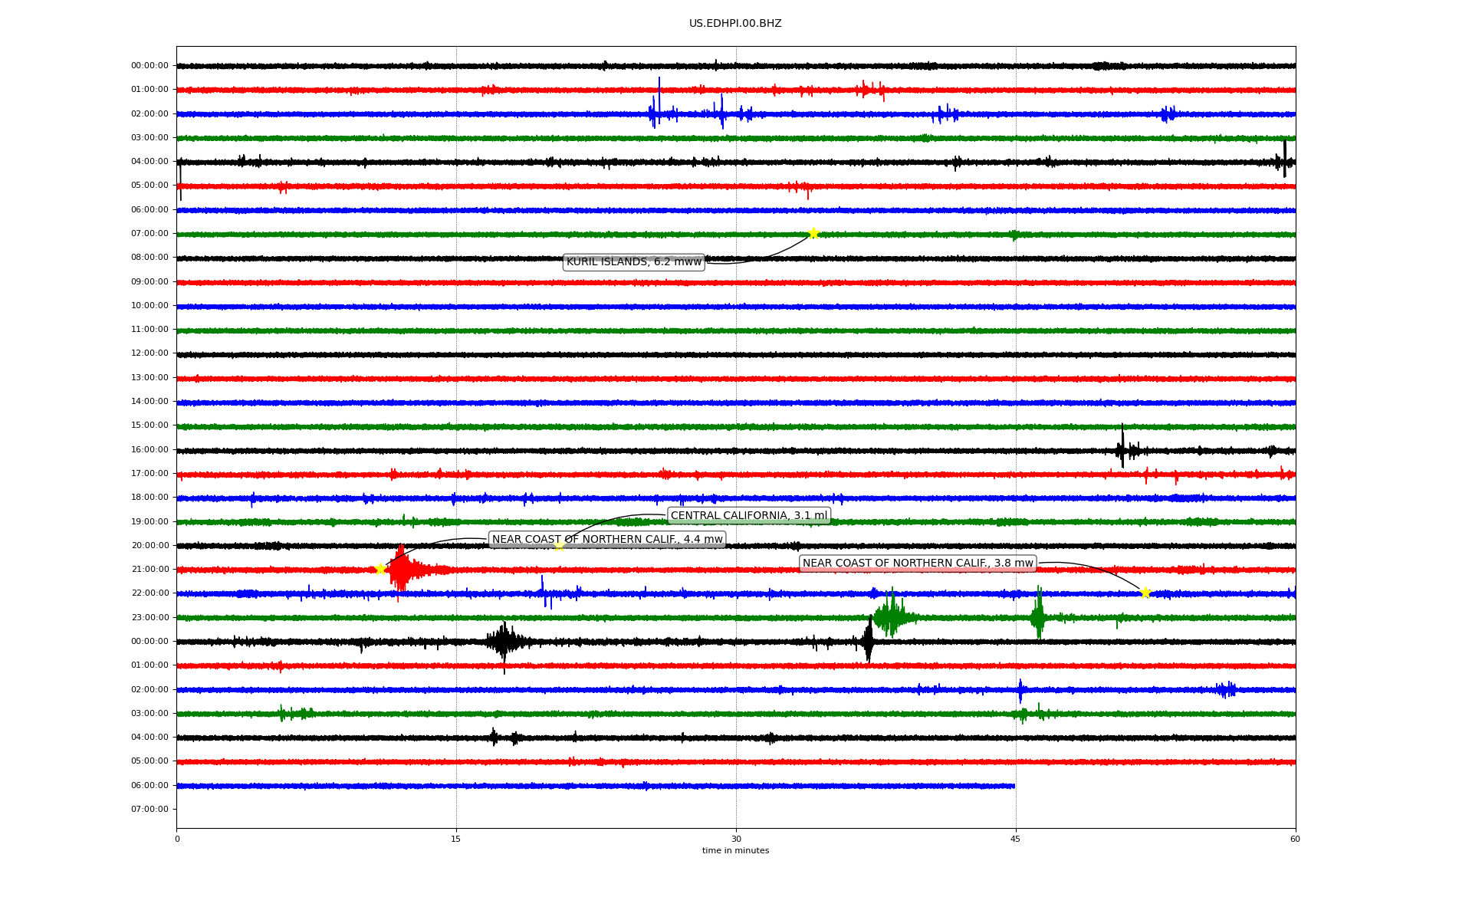Click the 12:00:00 row time label

click(149, 353)
